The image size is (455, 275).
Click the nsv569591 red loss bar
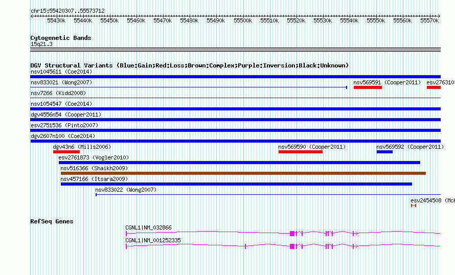tap(368, 87)
